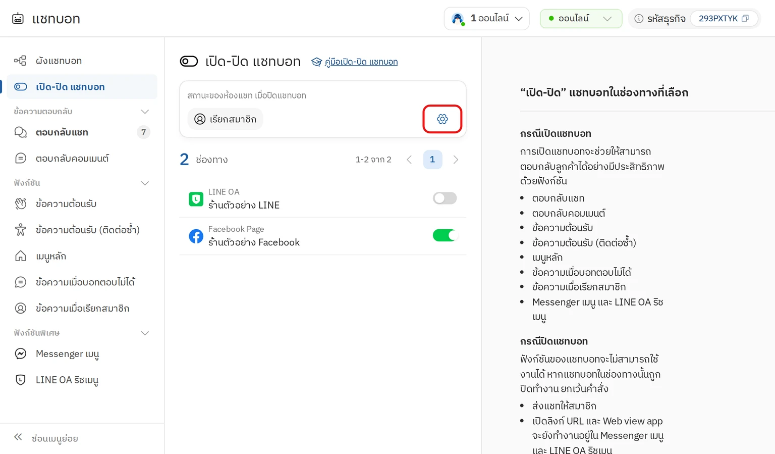Click the ตอบกลับแชท count badge 7

click(x=144, y=132)
